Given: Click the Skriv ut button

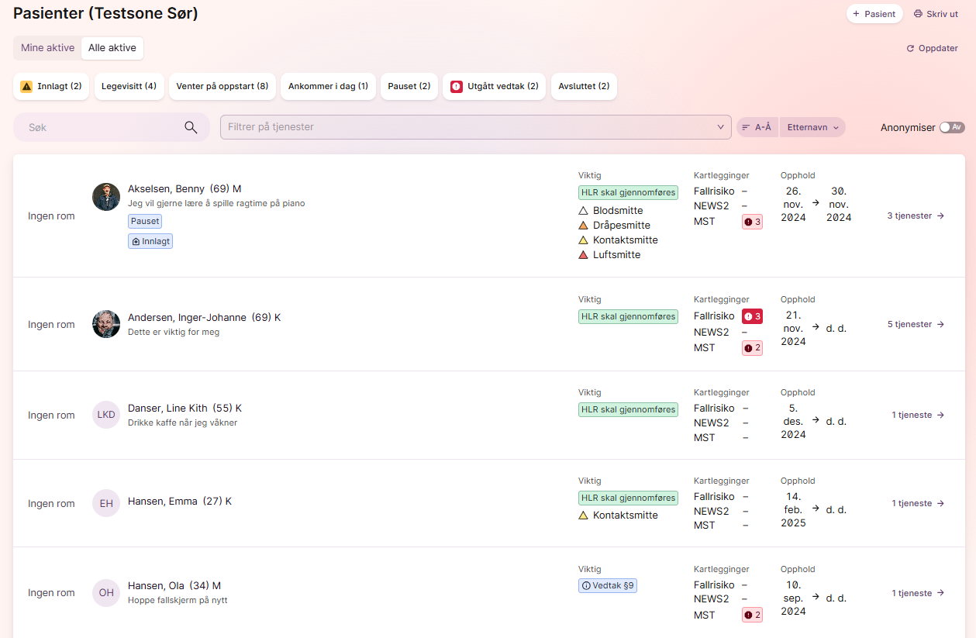Looking at the screenshot, I should pos(936,14).
